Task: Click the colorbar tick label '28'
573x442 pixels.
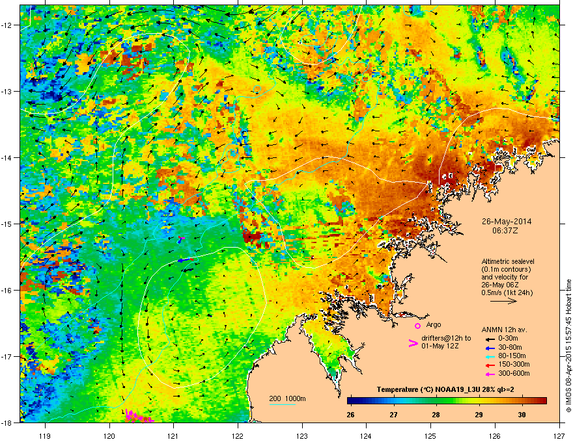Action: point(436,415)
